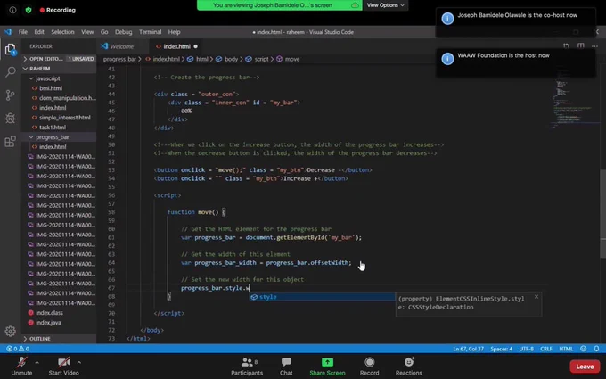Image resolution: width=606 pixels, height=379 pixels.
Task: Click the split editor icon
Action: click(580, 46)
